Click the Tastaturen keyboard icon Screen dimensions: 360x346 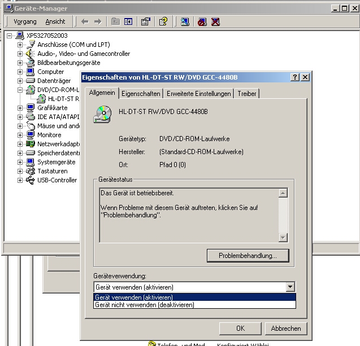click(x=31, y=171)
